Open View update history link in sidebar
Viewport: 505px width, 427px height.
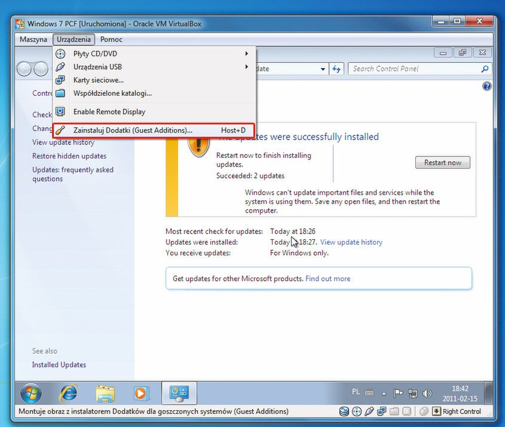coord(63,142)
